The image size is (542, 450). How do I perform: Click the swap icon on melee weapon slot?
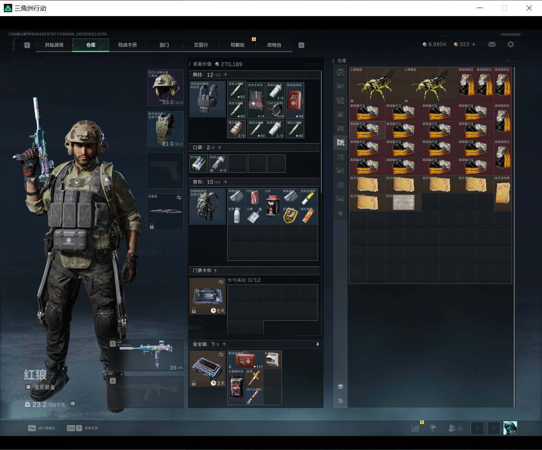coord(179,198)
